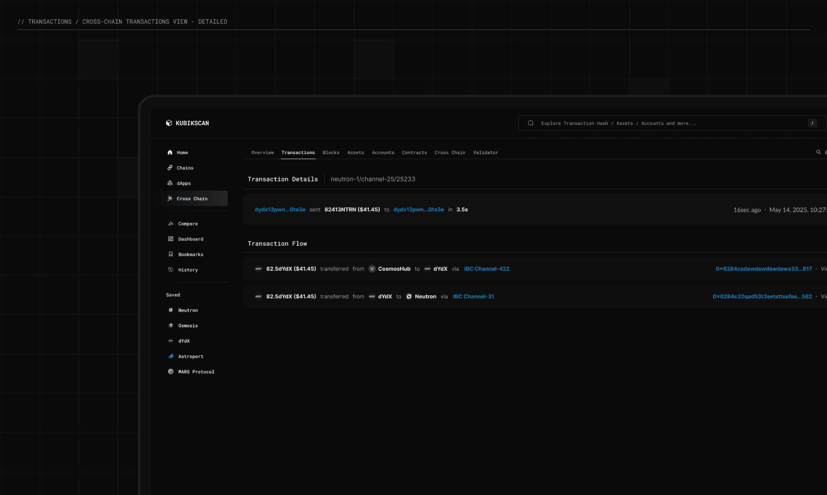827x495 pixels.
Task: Switch to the Validator tab
Action: (x=485, y=153)
